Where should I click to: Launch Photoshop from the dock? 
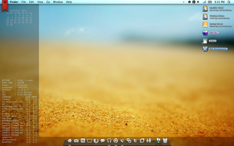pos(83,141)
